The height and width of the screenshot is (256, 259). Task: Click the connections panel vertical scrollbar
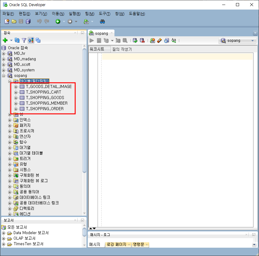pos(84,110)
